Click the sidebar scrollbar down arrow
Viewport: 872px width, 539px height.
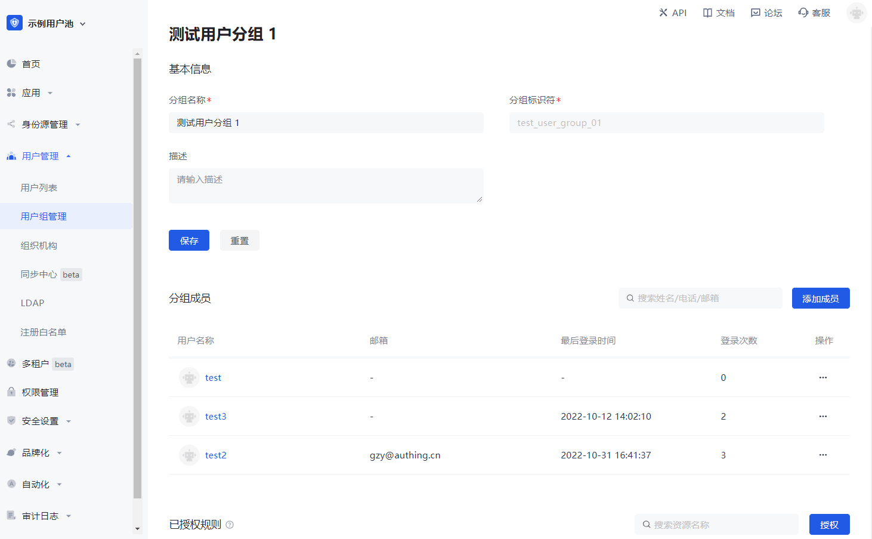point(138,528)
